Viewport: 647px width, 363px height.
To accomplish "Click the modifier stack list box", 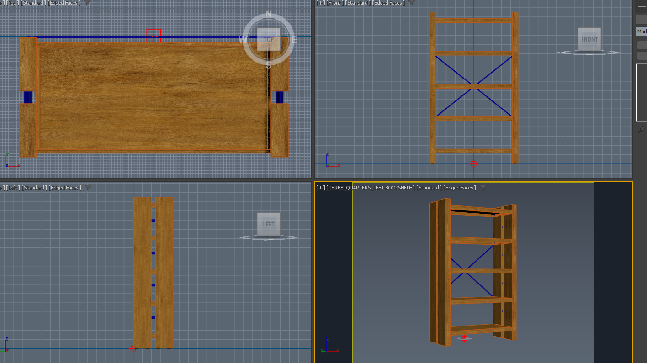I will tap(642, 93).
